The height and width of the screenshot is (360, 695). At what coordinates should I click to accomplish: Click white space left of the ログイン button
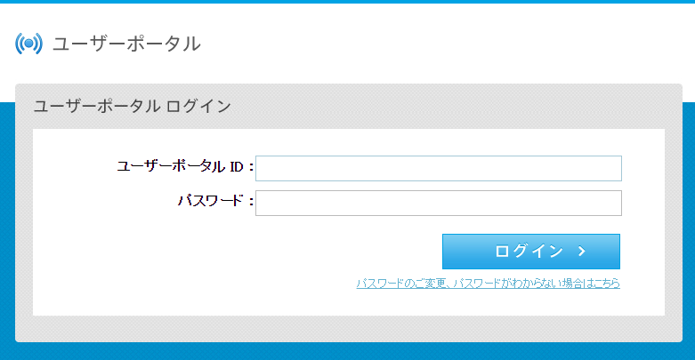(267, 252)
